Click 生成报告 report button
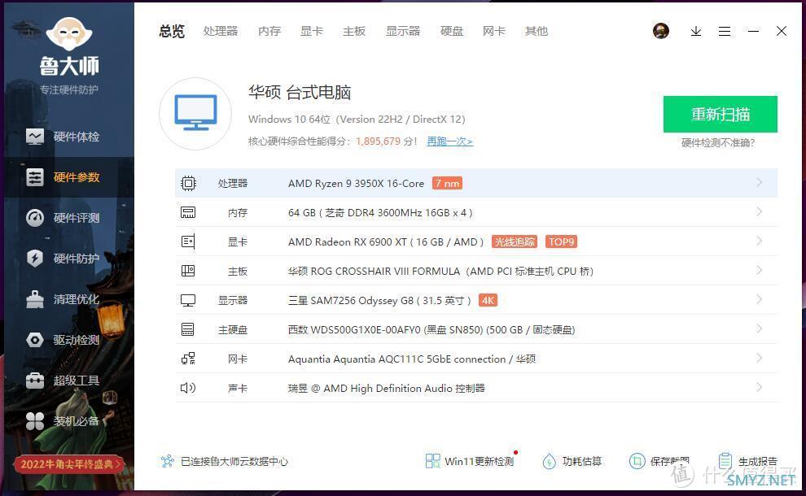806x496 pixels. (748, 461)
